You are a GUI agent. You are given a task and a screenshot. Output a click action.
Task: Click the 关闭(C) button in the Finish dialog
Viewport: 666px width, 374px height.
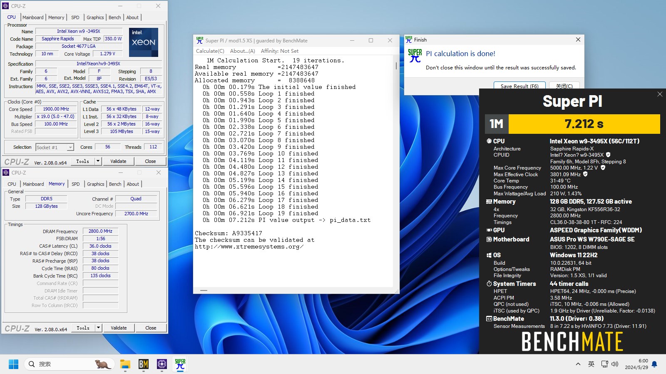pyautogui.click(x=564, y=85)
